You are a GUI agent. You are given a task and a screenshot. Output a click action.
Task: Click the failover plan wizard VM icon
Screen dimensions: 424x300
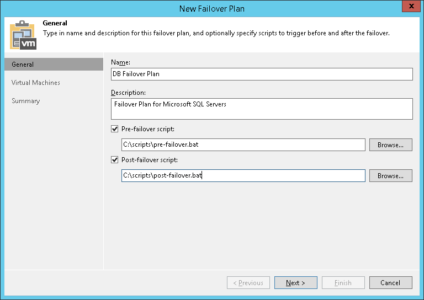pyautogui.click(x=23, y=35)
